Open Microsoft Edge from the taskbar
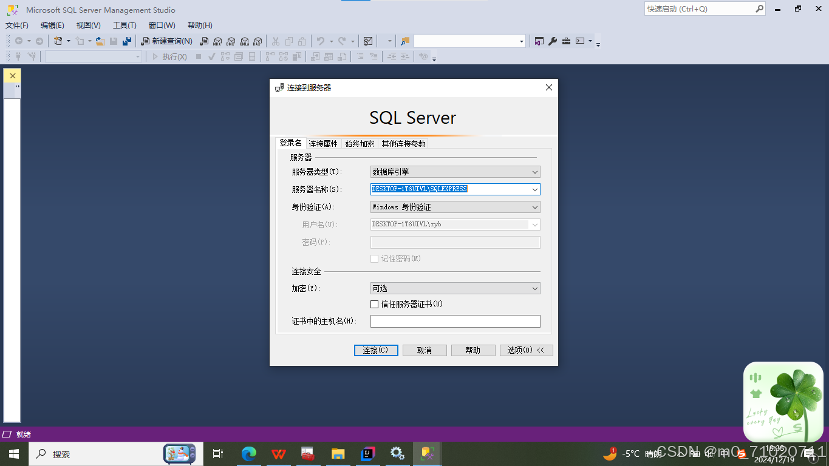 pos(249,454)
